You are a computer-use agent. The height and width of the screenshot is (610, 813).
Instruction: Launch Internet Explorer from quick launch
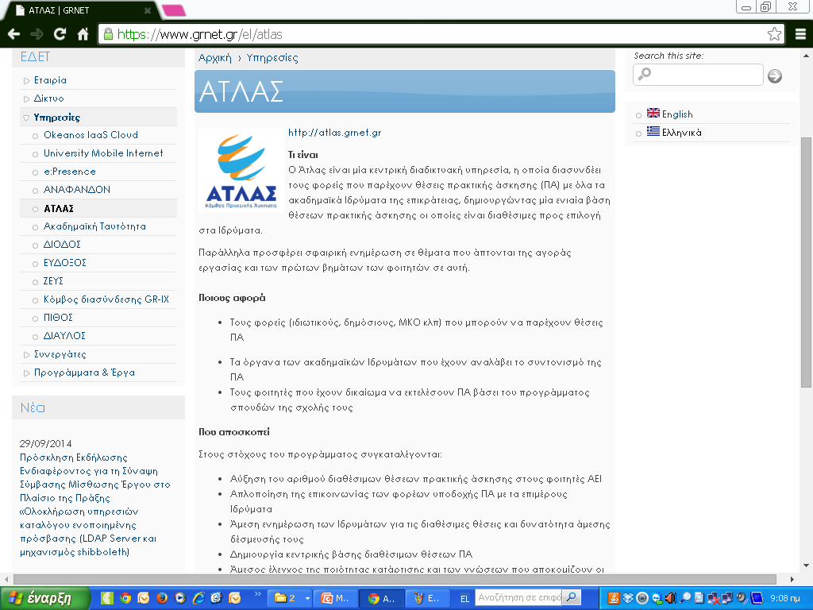click(198, 598)
